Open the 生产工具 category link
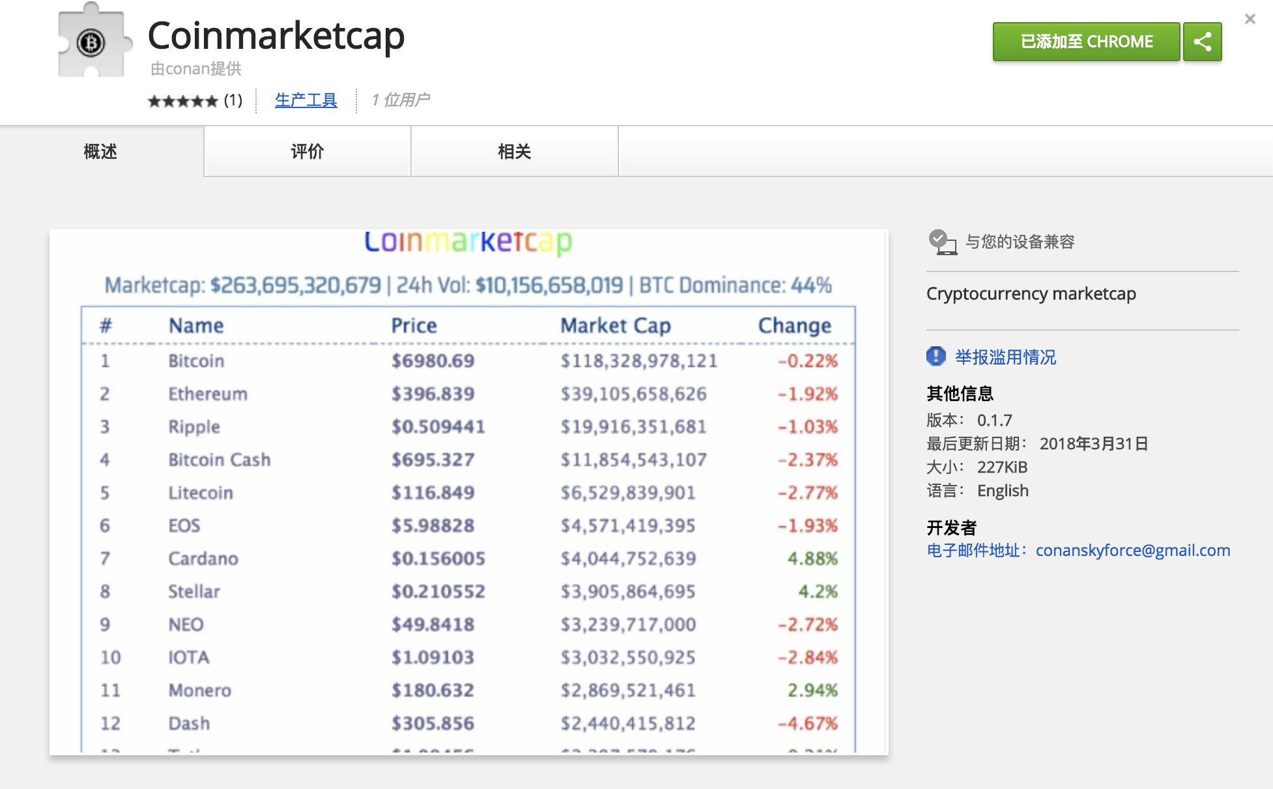 pos(306,100)
